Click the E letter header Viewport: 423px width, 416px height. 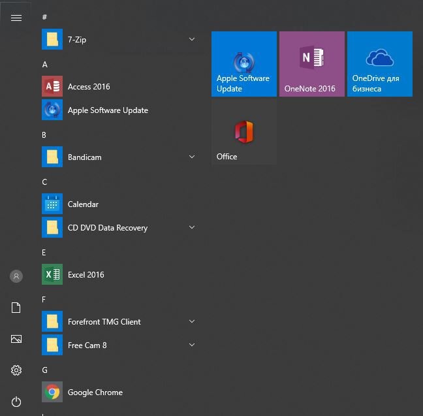(44, 252)
